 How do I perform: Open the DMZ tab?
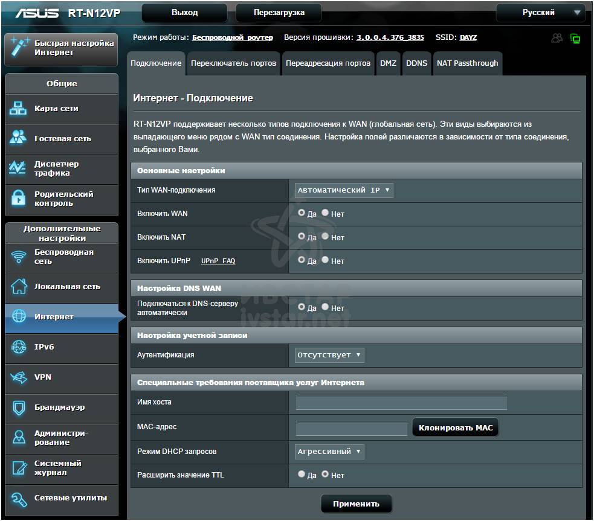pos(389,63)
